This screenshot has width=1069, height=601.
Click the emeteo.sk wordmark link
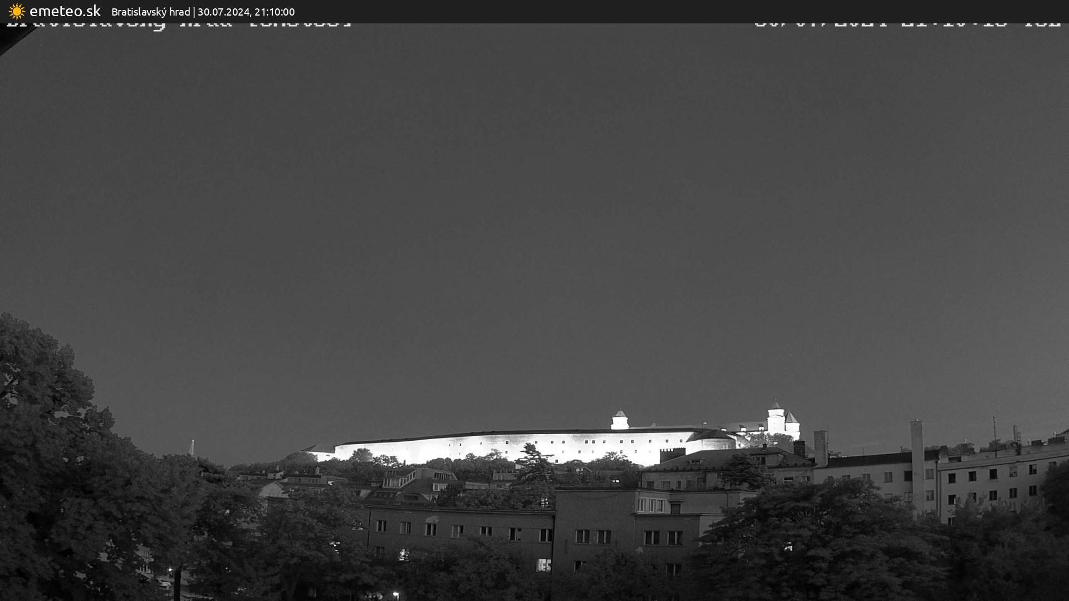(x=65, y=11)
